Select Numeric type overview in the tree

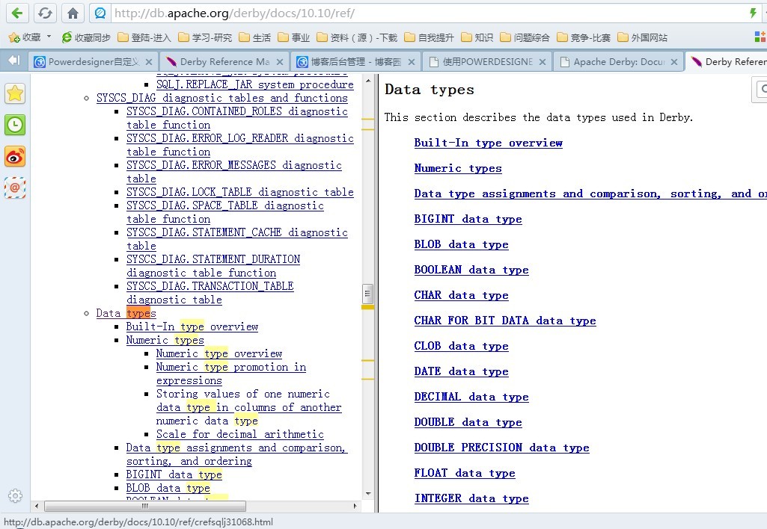219,353
